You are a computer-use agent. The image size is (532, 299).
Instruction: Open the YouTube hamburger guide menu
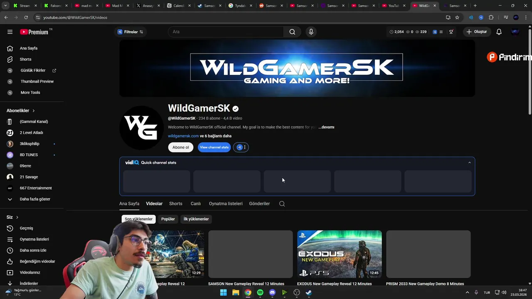(x=10, y=32)
